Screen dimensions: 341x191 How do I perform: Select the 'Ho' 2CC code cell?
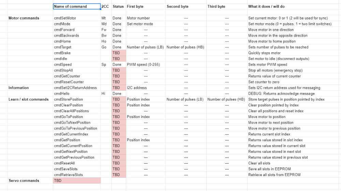106,41
